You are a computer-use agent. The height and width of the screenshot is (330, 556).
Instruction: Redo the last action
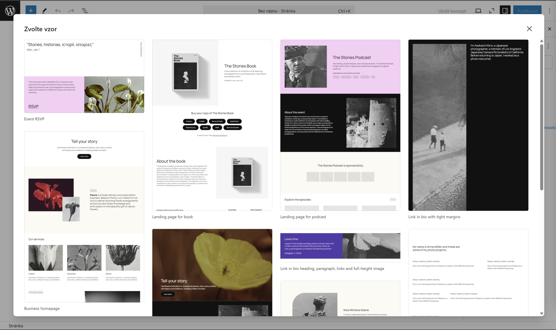(x=71, y=11)
